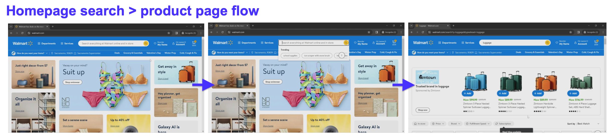Click 'school supplies' trending chip

290,56
